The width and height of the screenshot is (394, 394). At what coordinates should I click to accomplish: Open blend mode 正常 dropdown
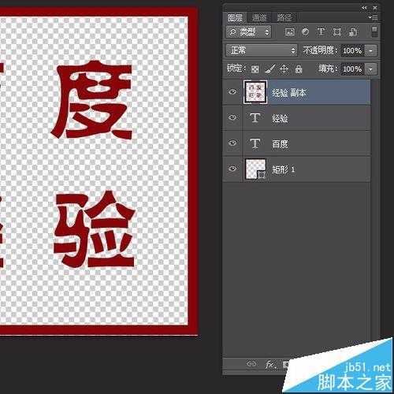click(262, 50)
